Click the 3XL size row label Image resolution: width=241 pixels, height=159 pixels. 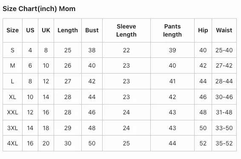(x=12, y=128)
